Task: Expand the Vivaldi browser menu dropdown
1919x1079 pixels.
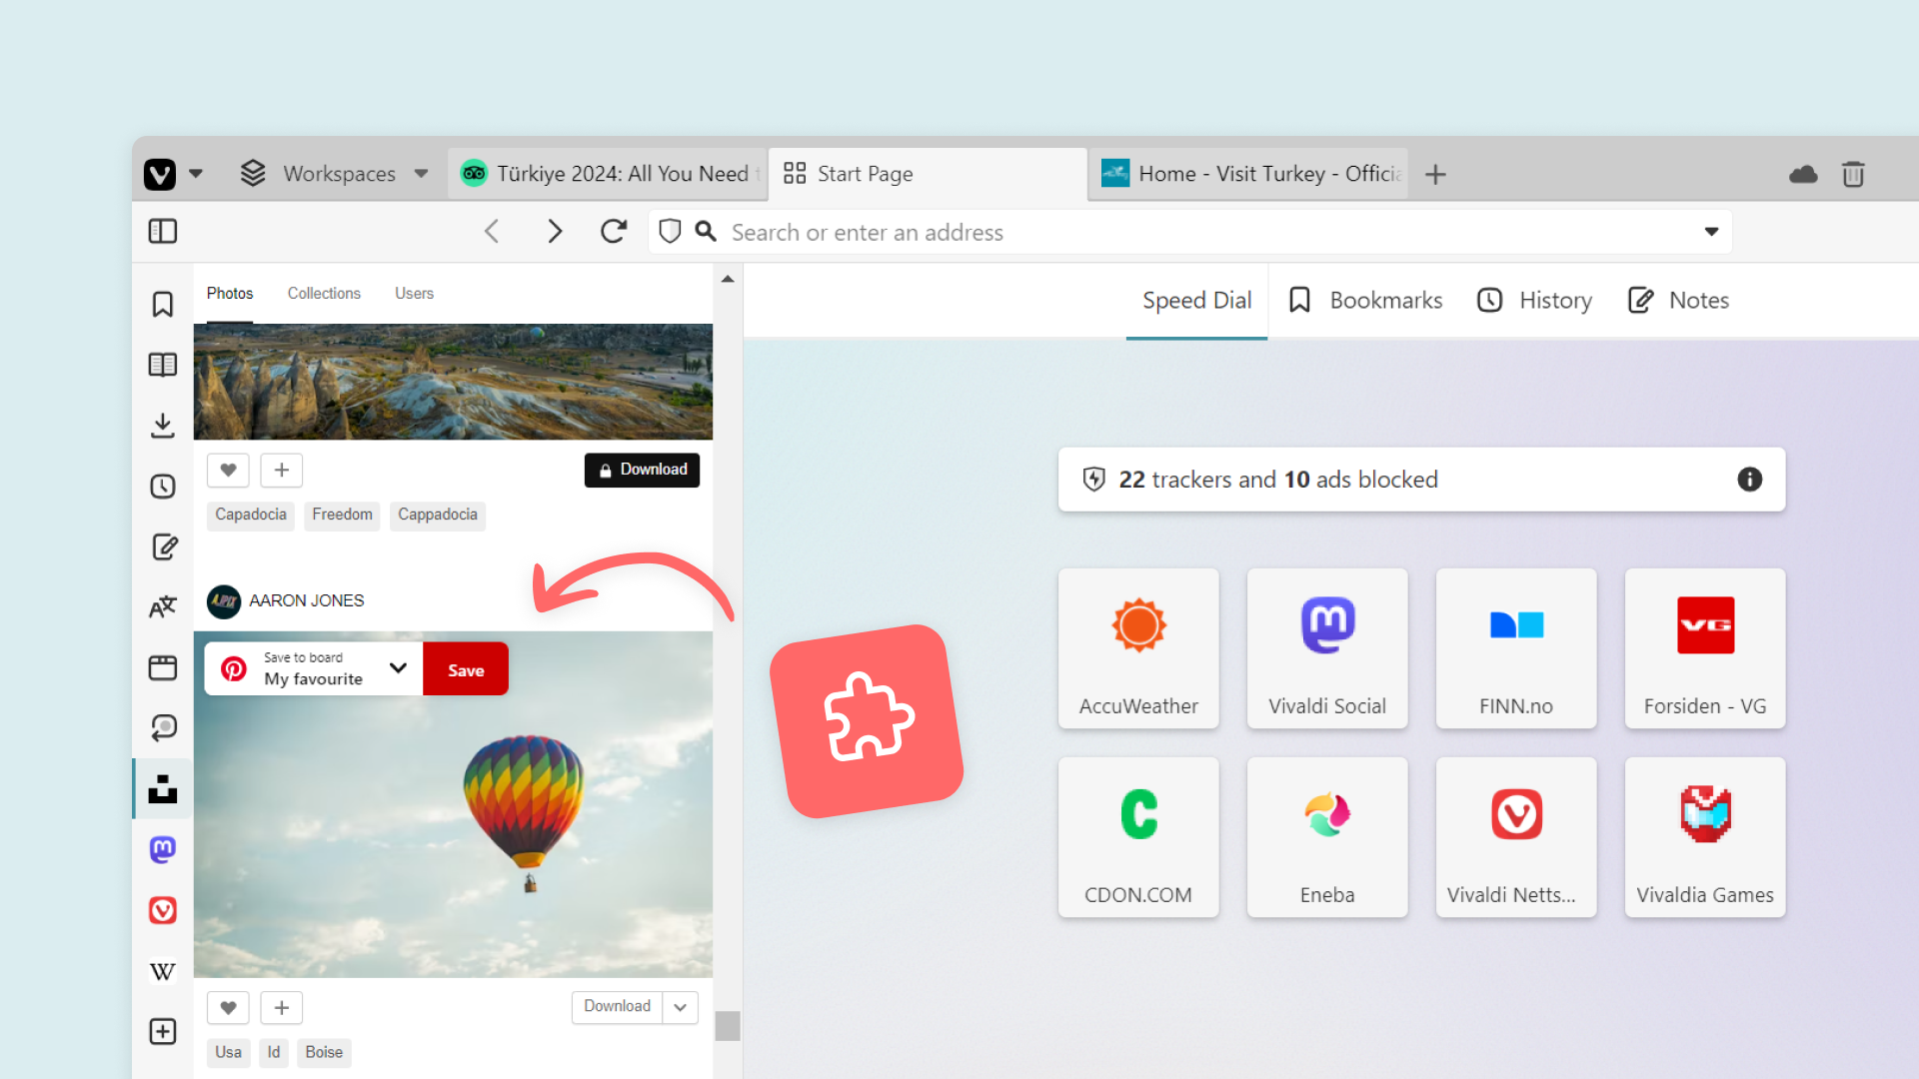Action: click(195, 173)
